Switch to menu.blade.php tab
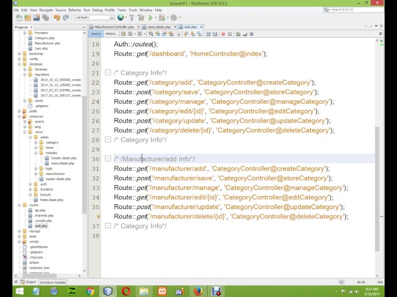 [159, 27]
